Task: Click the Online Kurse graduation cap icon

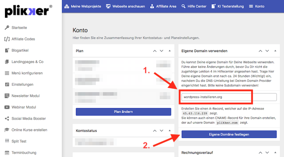Action: click(x=7, y=130)
